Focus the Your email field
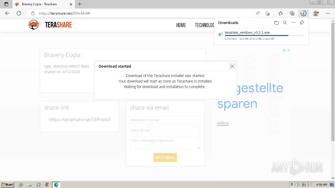 point(165,130)
